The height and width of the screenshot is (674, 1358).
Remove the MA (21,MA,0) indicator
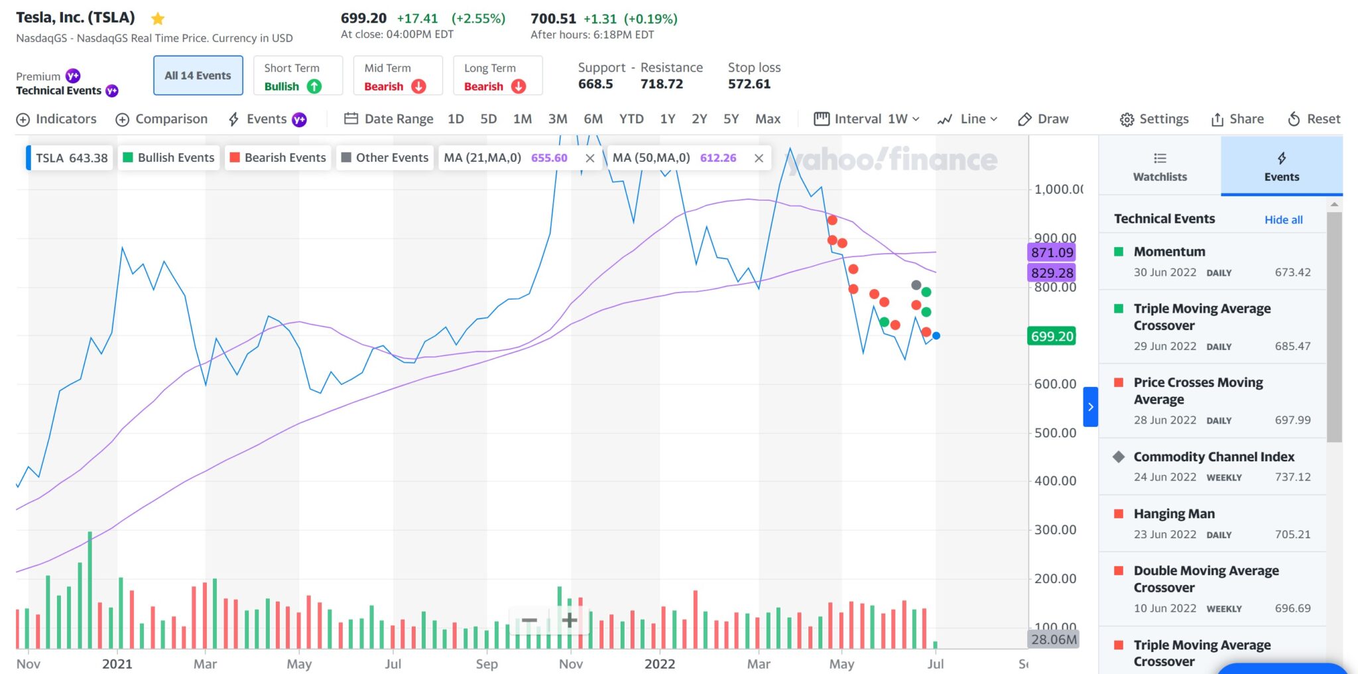click(589, 158)
